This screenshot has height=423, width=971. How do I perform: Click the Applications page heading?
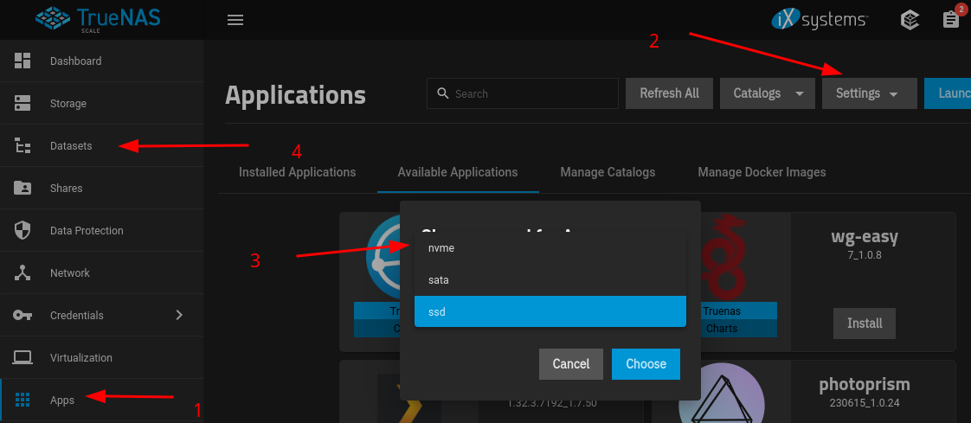pos(295,95)
